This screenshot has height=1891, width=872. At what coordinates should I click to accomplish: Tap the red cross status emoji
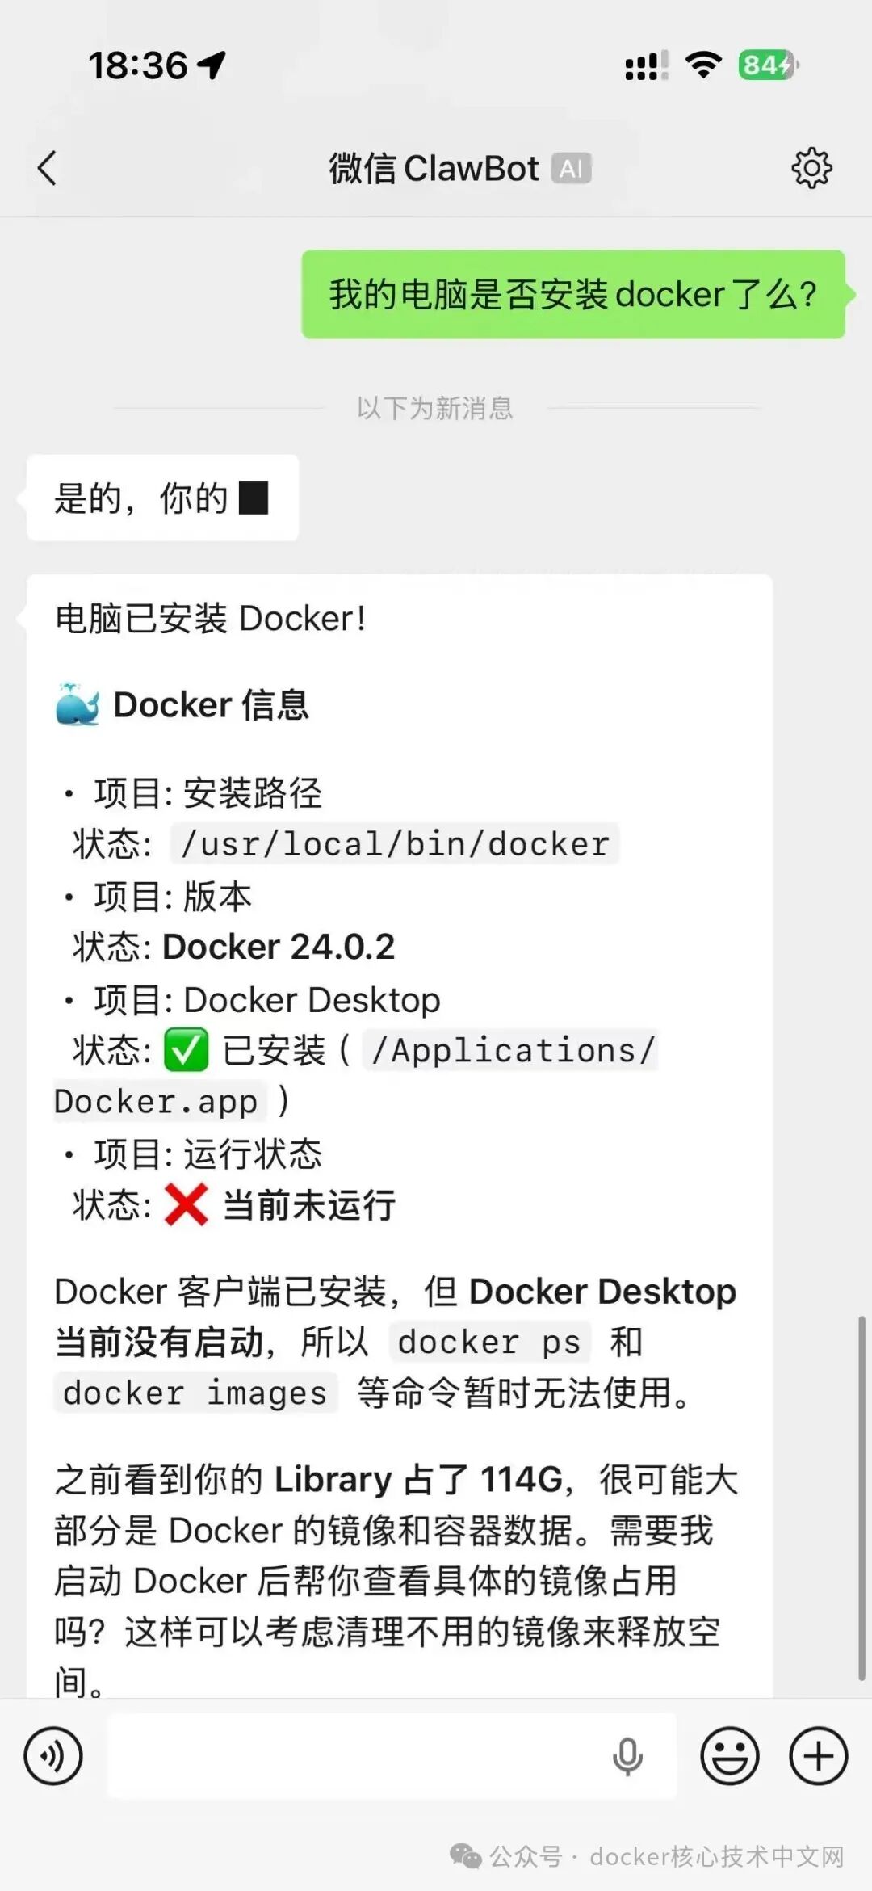(x=186, y=1205)
